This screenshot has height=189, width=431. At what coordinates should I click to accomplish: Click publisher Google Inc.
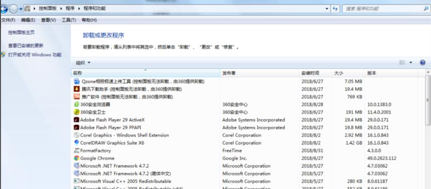pyautogui.click(x=235, y=158)
